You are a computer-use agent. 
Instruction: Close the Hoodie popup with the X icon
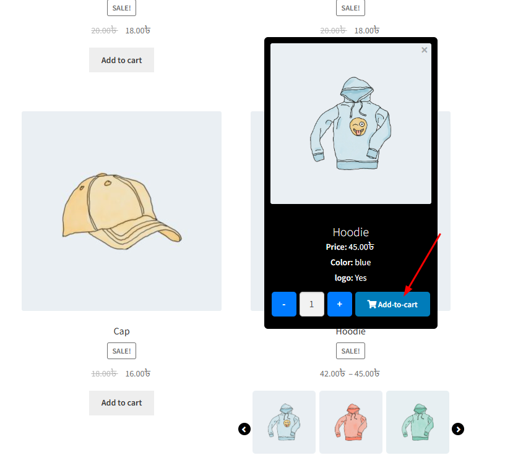pyautogui.click(x=424, y=50)
